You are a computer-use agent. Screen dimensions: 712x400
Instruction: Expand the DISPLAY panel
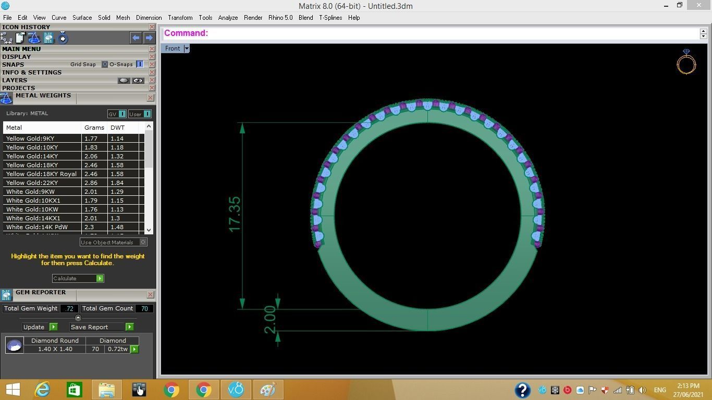coord(16,57)
